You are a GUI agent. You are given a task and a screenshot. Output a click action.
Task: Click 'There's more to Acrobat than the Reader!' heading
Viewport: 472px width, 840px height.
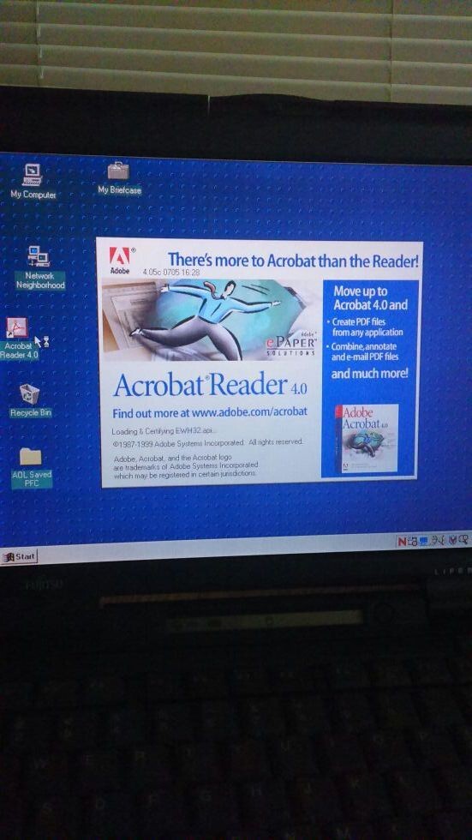(293, 261)
